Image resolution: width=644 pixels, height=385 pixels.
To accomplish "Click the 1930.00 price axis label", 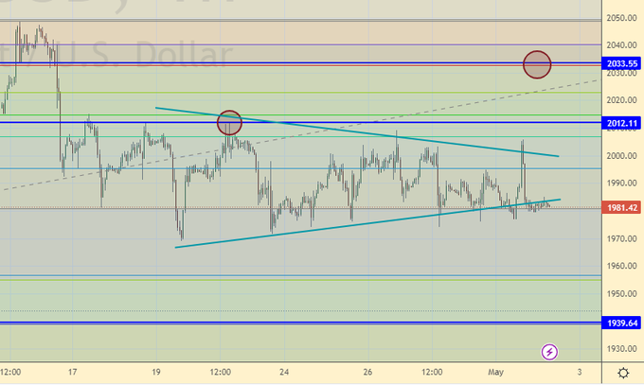I will (621, 350).
